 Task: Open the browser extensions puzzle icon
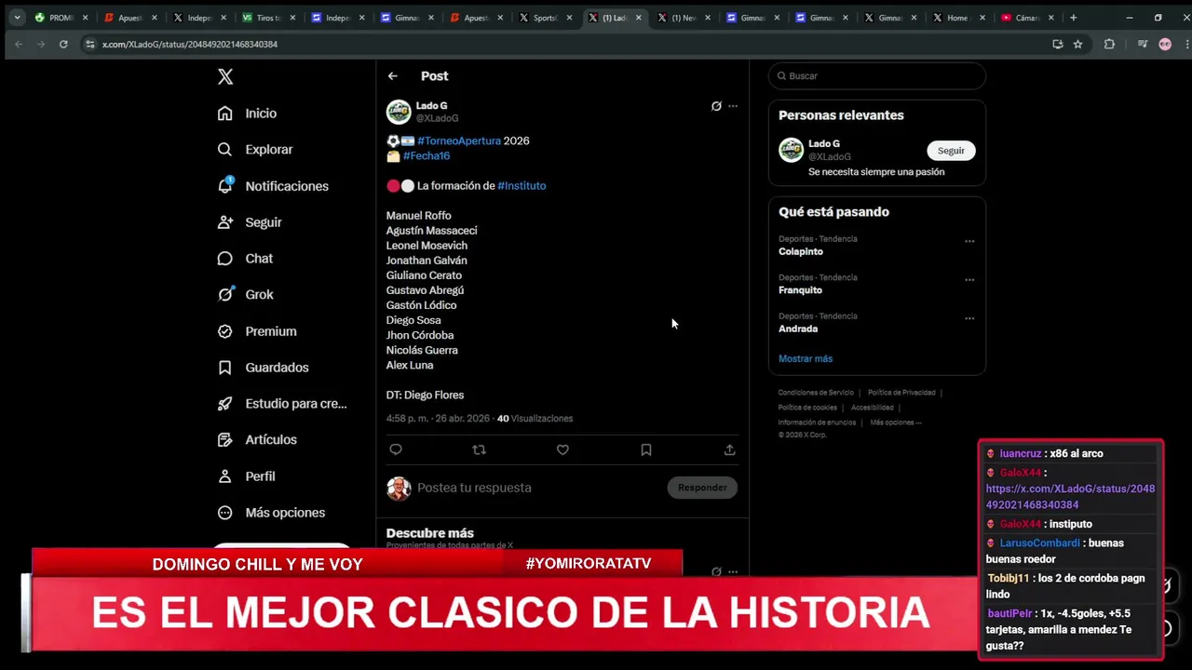click(1109, 44)
